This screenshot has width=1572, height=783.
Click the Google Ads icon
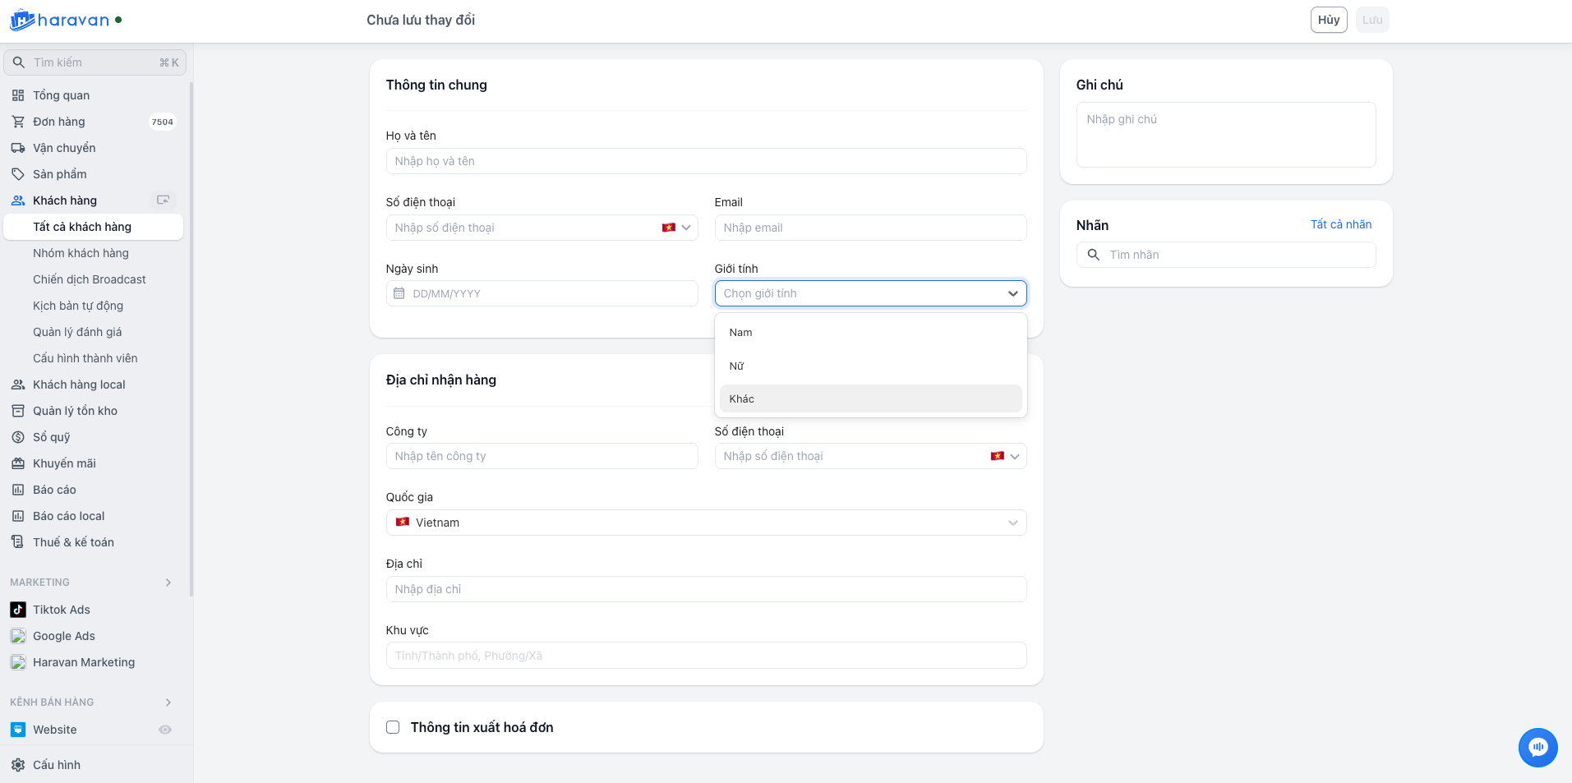click(x=18, y=636)
